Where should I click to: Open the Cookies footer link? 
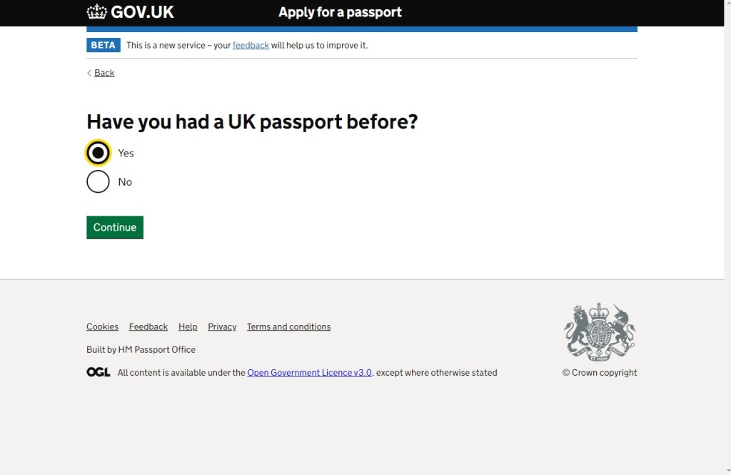click(102, 326)
